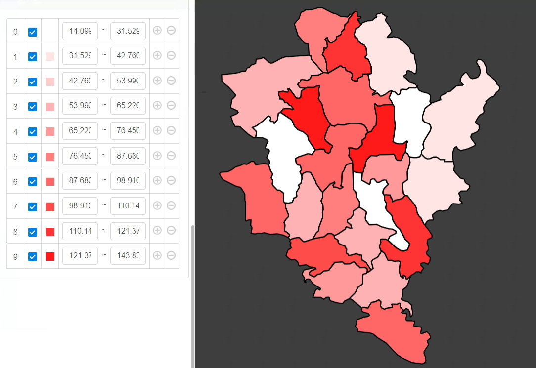Open the color swatch for range 9
The image size is (536, 368).
50,256
